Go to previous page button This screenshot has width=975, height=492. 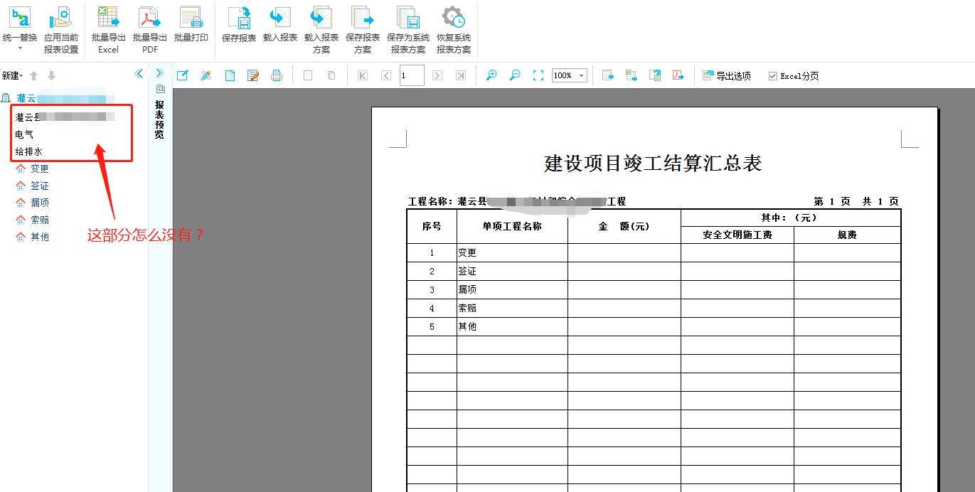pyautogui.click(x=386, y=75)
